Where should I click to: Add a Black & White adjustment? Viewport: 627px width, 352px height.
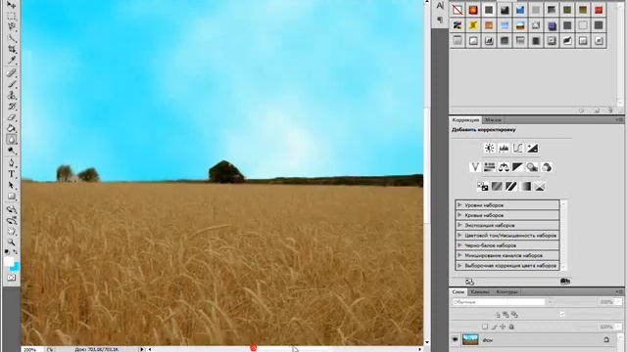pos(518,167)
